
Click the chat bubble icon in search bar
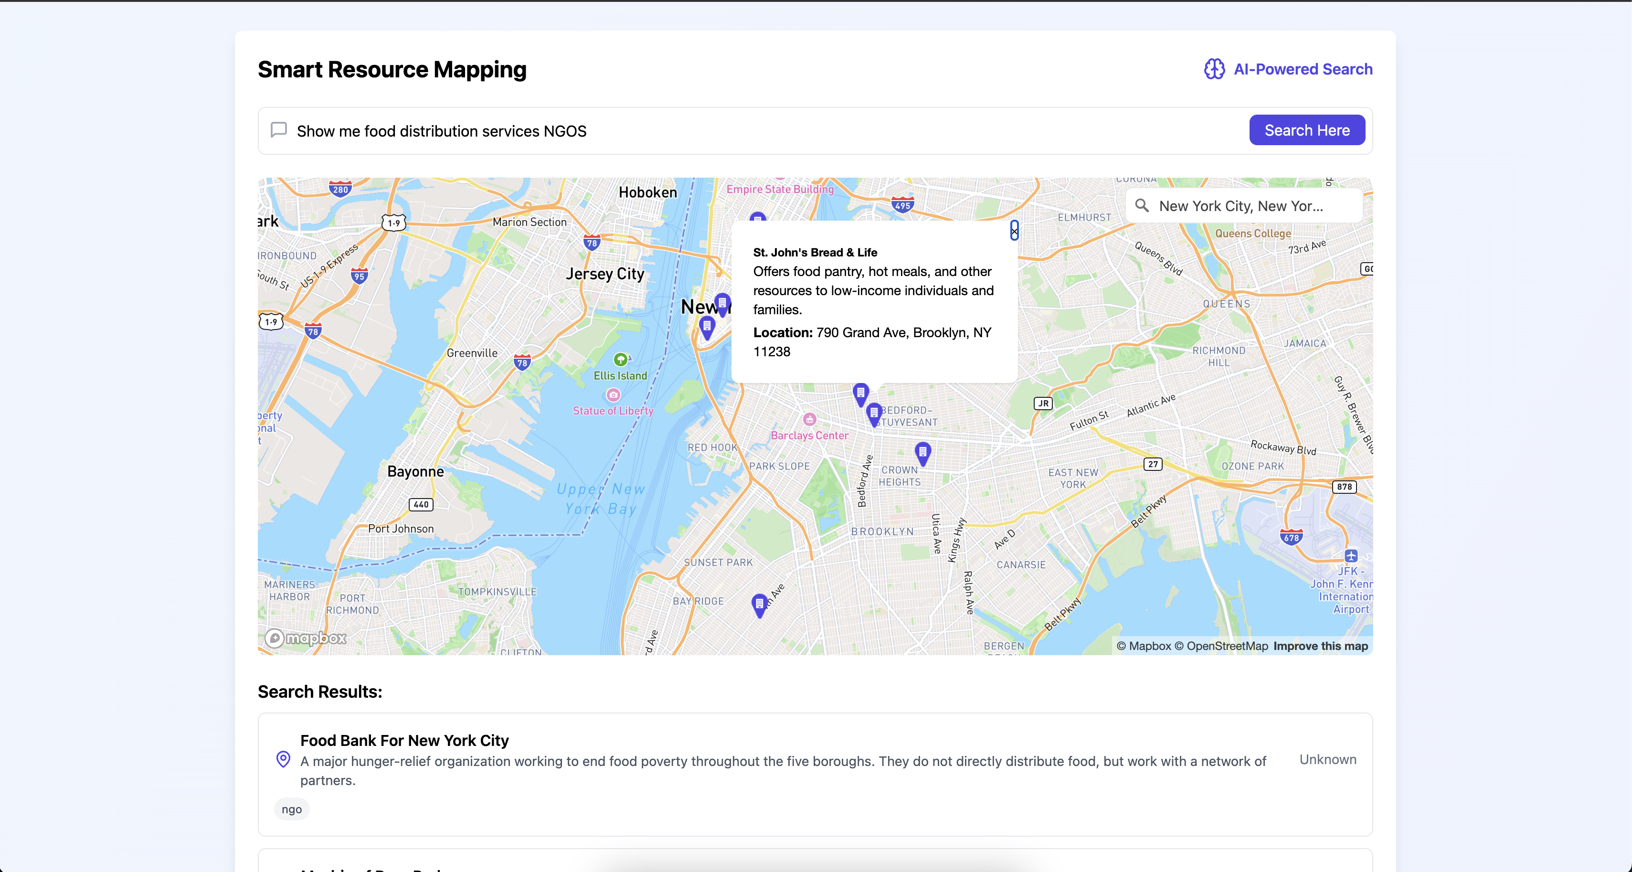(279, 130)
